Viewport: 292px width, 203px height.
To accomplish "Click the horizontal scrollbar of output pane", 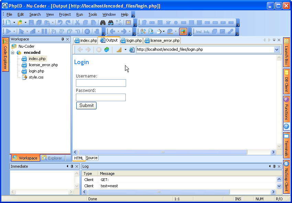I will click(x=162, y=152).
